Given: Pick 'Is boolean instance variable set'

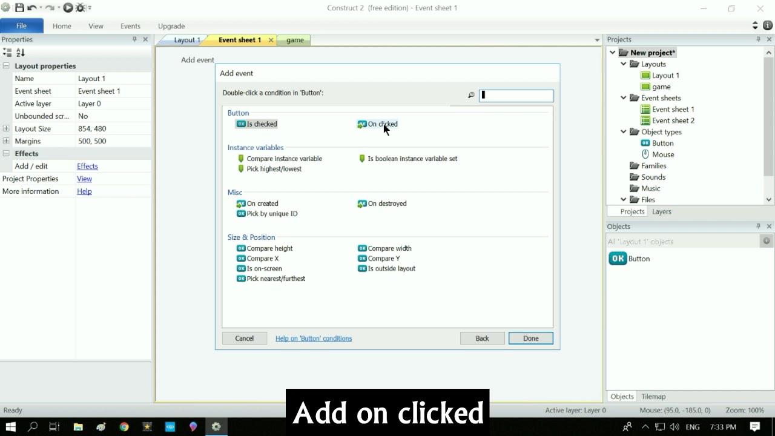Looking at the screenshot, I should tap(408, 159).
